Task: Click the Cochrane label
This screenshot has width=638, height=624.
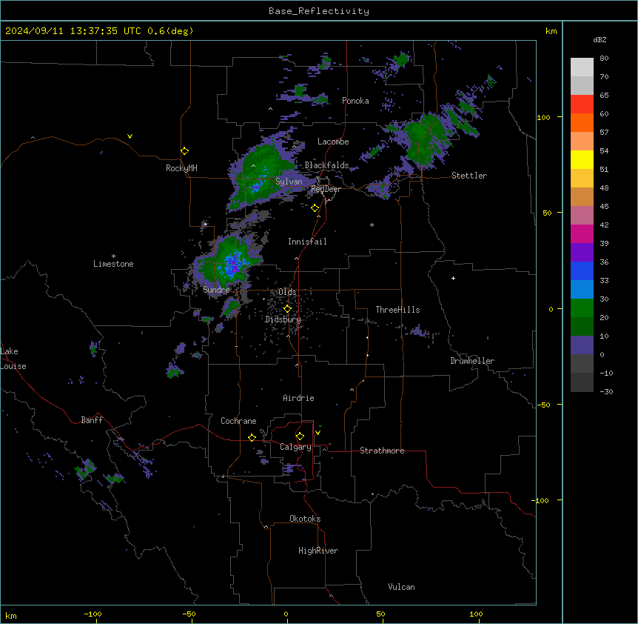Action: coord(238,421)
